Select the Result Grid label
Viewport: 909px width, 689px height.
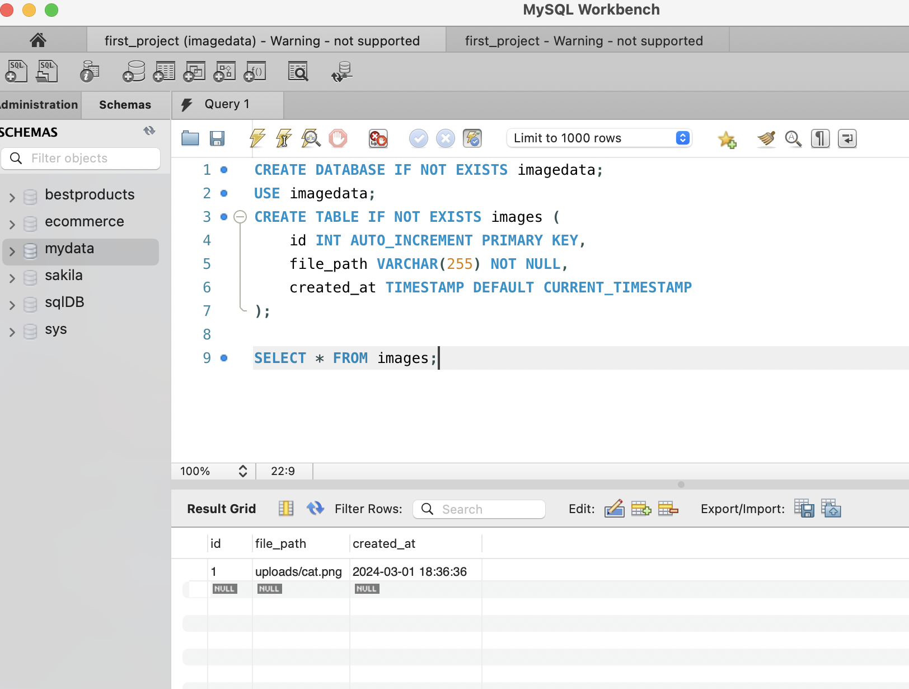pyautogui.click(x=222, y=509)
